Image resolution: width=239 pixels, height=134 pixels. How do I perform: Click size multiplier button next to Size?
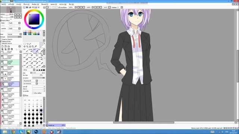pos(31,73)
